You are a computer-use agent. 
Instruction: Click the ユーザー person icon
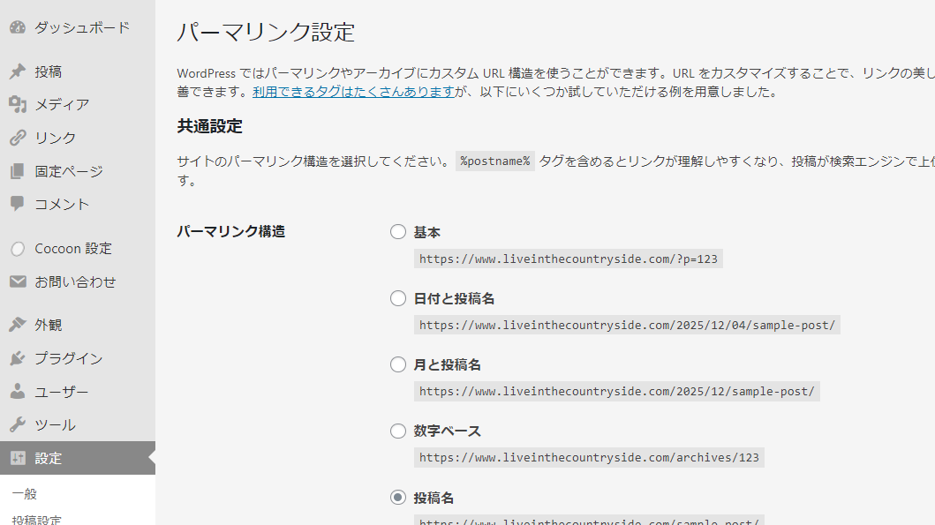[x=18, y=392]
